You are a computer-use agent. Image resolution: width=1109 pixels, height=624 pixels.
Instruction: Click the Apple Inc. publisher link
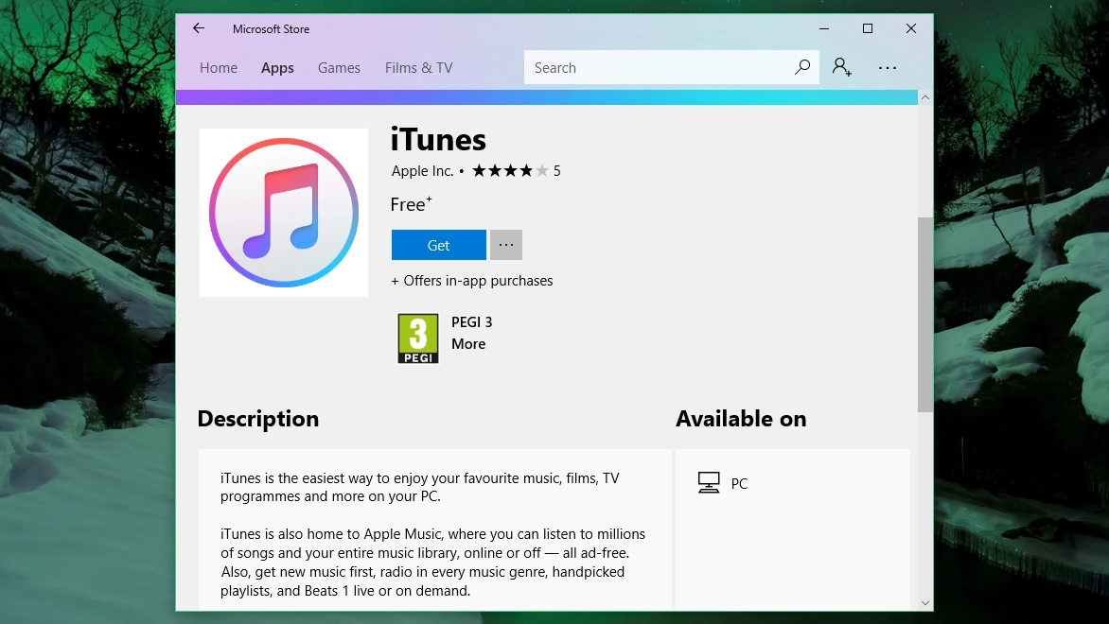pyautogui.click(x=422, y=171)
